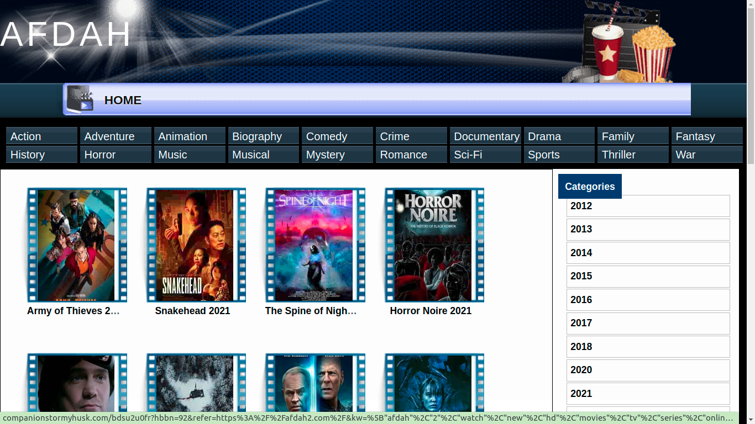Open The Spine of Night poster
This screenshot has width=755, height=424.
(x=315, y=245)
